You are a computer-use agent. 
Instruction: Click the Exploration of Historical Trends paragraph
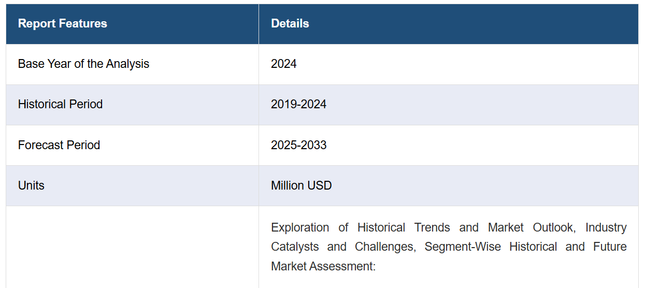(449, 247)
